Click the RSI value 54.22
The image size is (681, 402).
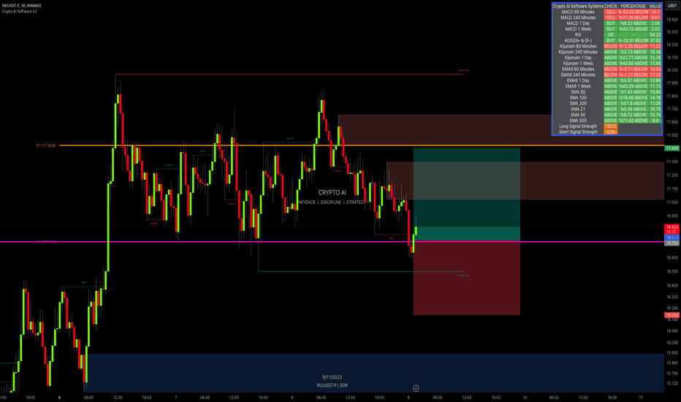pyautogui.click(x=655, y=35)
